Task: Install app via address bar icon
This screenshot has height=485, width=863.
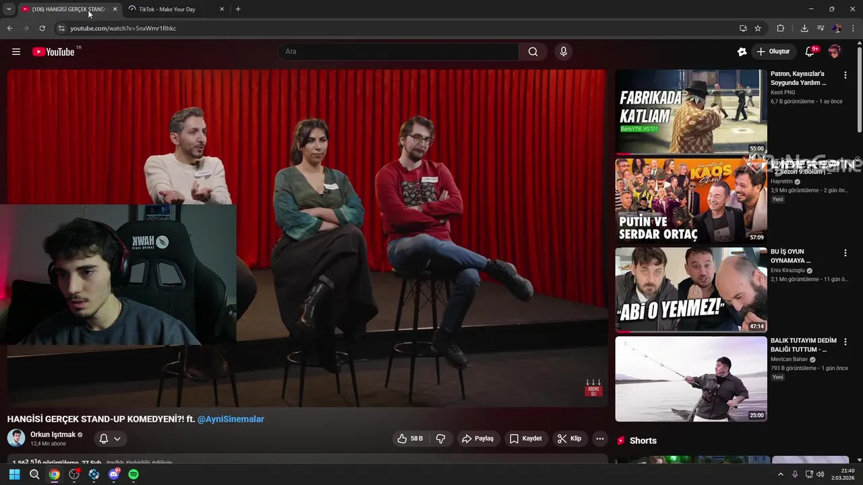Action: (x=743, y=28)
